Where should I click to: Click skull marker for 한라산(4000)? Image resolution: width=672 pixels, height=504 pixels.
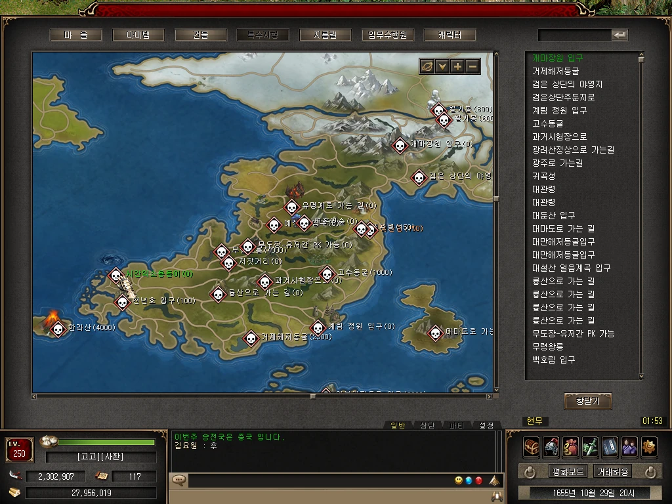[x=58, y=329]
